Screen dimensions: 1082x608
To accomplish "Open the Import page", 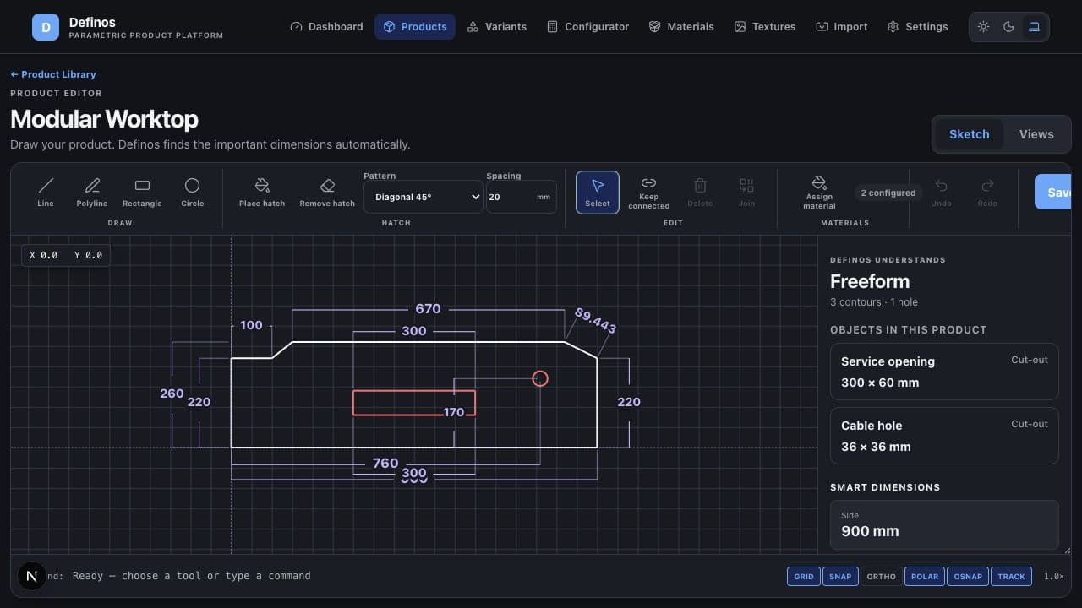I will click(842, 27).
